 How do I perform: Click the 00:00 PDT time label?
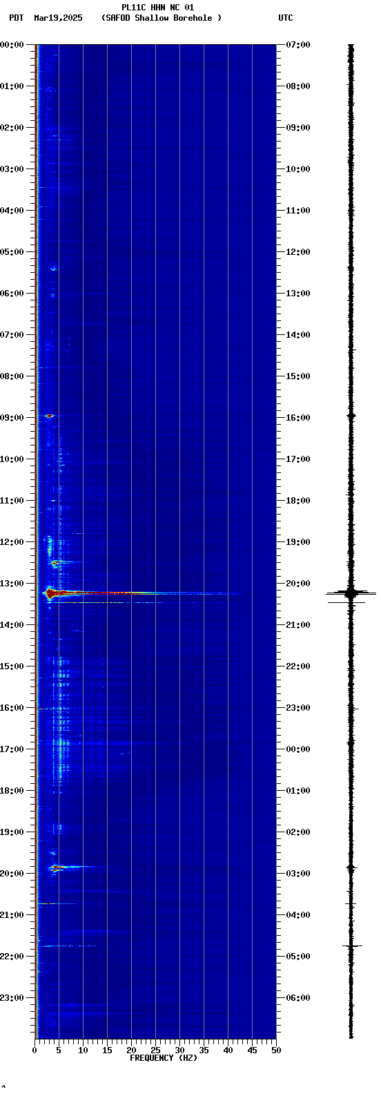(x=12, y=45)
